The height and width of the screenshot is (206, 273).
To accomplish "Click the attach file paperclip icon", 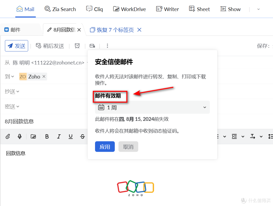I will tap(8, 136).
